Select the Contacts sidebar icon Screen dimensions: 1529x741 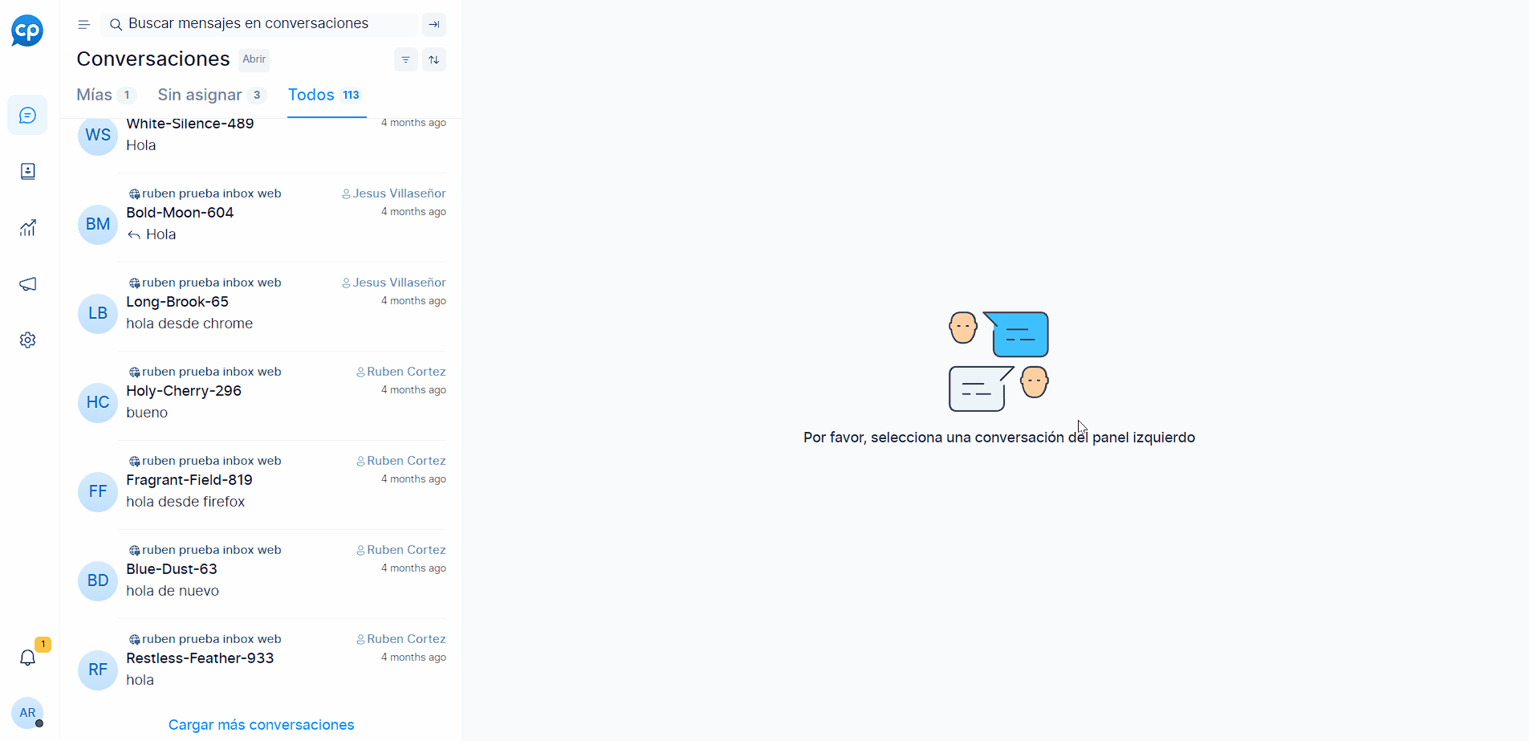coord(28,171)
